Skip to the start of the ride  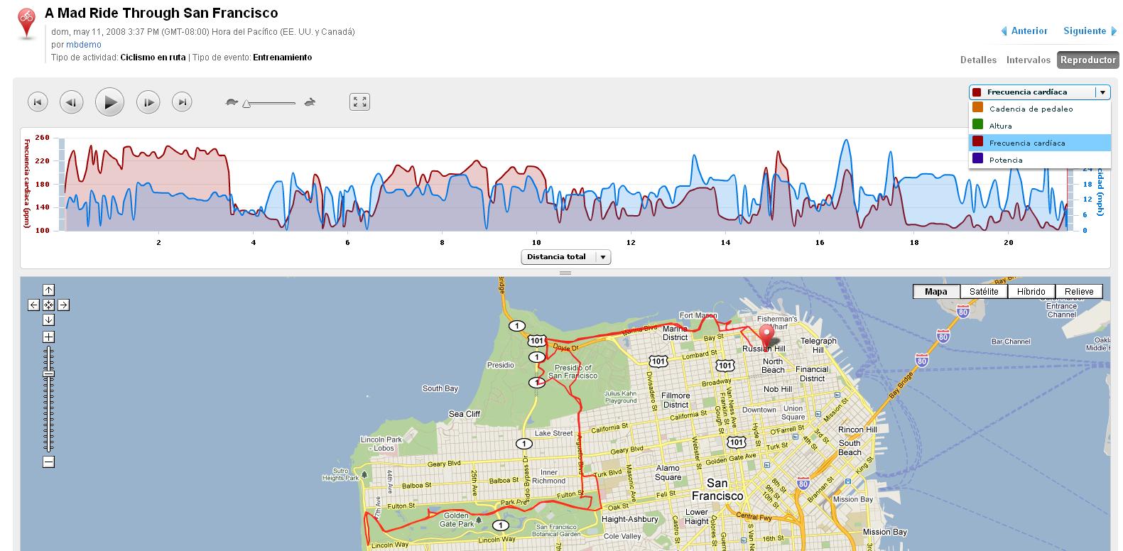coord(37,102)
